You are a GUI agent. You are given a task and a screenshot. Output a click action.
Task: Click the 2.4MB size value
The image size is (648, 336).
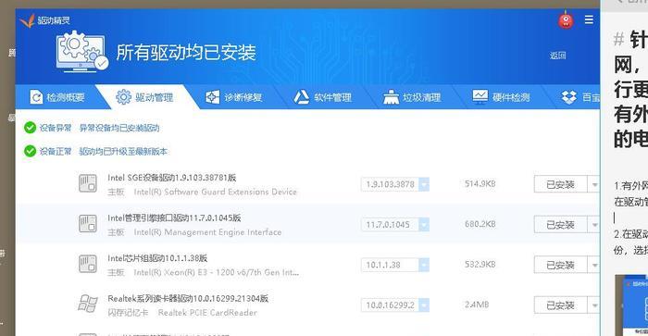tap(477, 305)
